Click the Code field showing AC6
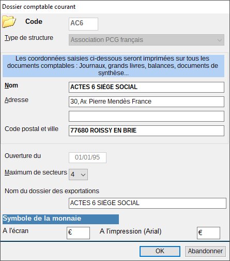Image resolution: width=230 pixels, height=261 pixels. (x=83, y=24)
